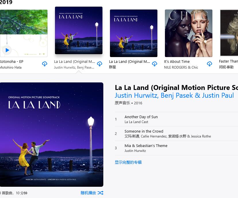
Task: Show the complete album via 显示完整的专辑
Action: [x=128, y=162]
